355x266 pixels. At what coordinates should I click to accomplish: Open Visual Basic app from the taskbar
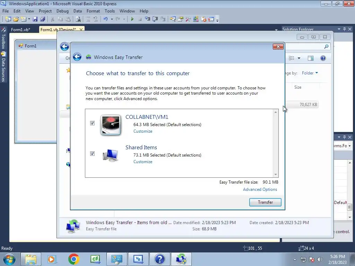click(x=138, y=259)
